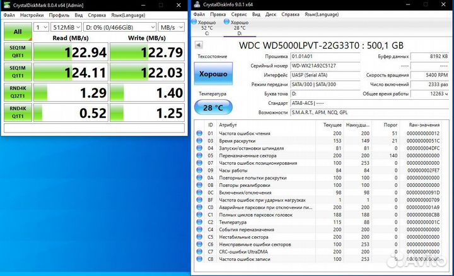Click the Порог column header

tap(386, 124)
